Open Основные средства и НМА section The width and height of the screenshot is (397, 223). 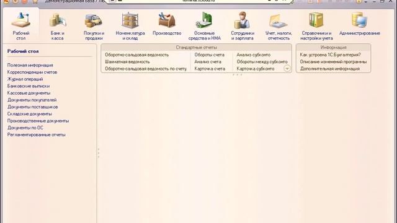click(204, 26)
